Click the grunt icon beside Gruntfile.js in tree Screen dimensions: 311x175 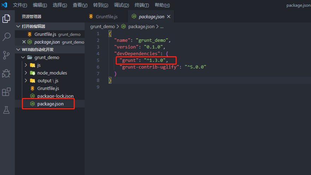click(x=32, y=88)
